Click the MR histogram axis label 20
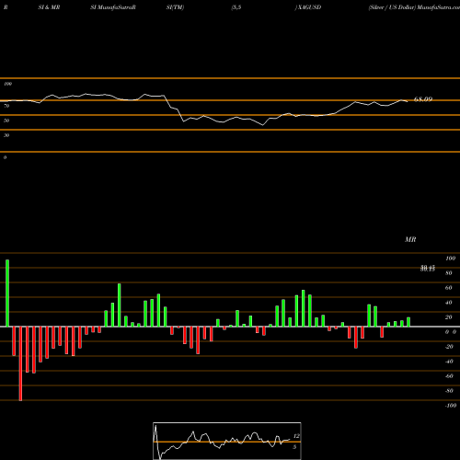This screenshot has height=460, width=460. (449, 317)
